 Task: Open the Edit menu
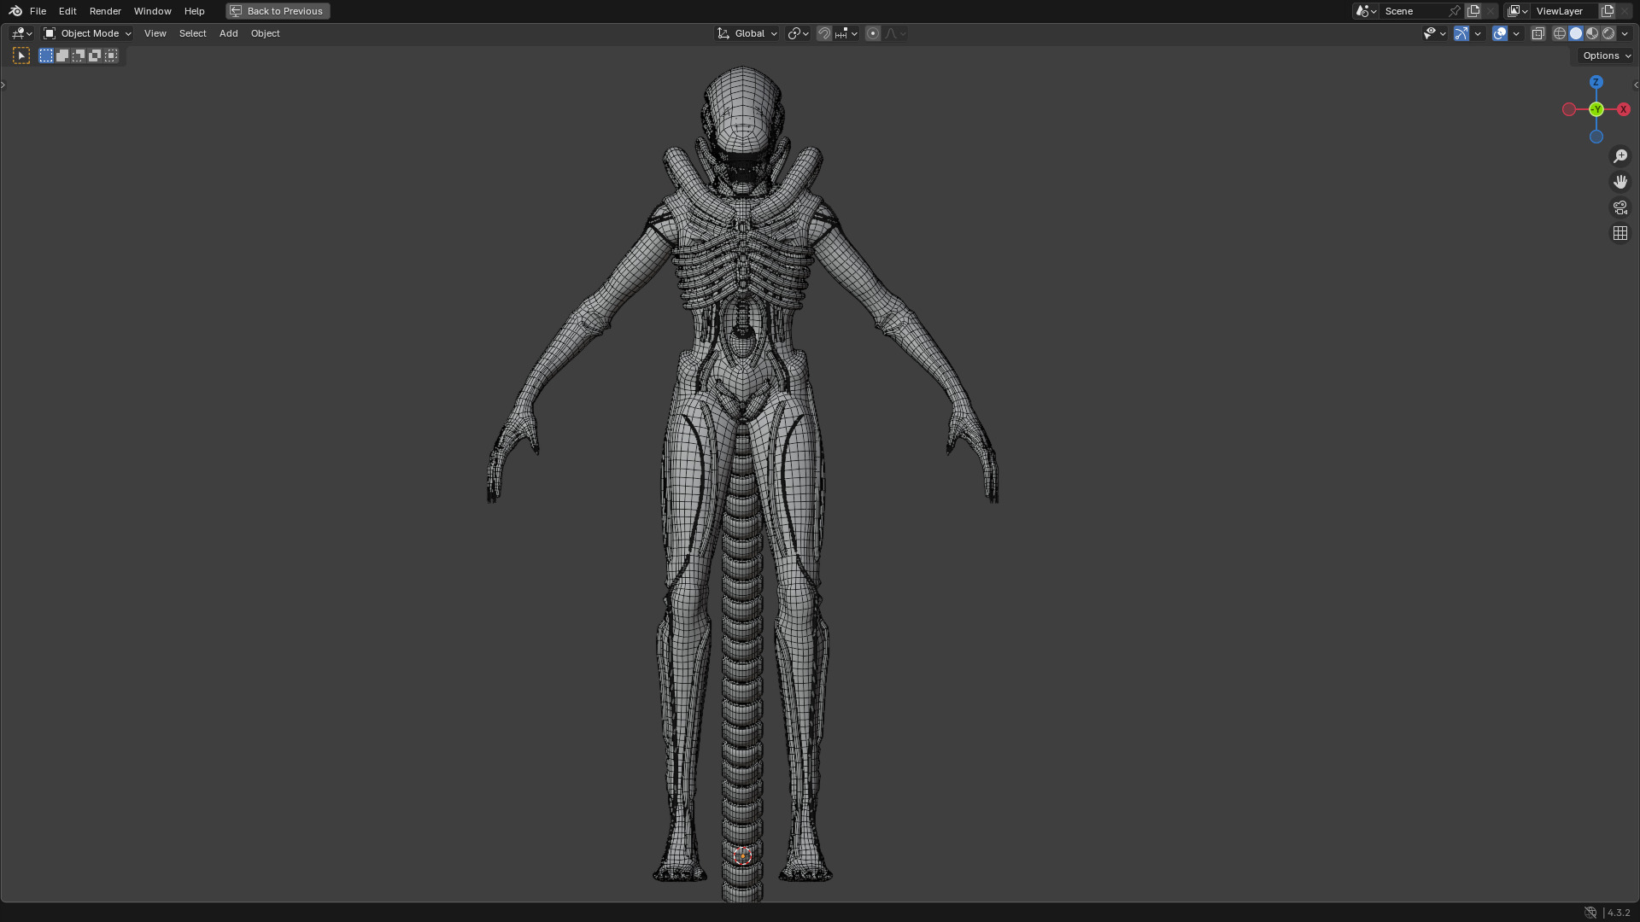(x=67, y=11)
